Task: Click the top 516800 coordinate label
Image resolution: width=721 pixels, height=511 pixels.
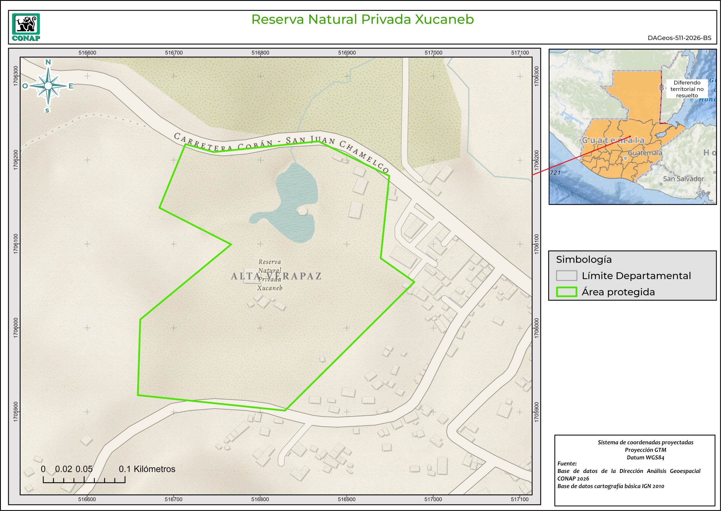Action: click(260, 53)
